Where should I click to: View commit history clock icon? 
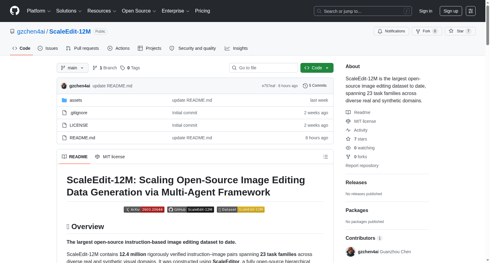pyautogui.click(x=305, y=86)
